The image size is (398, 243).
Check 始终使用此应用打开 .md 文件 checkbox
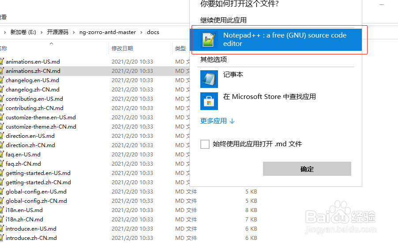pos(205,144)
